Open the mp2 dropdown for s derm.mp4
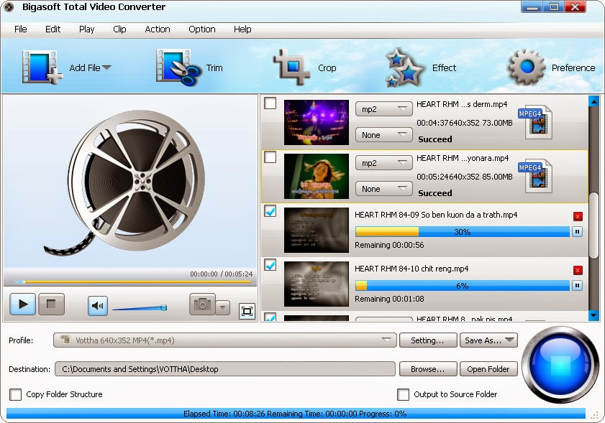This screenshot has width=605, height=423. coord(384,109)
